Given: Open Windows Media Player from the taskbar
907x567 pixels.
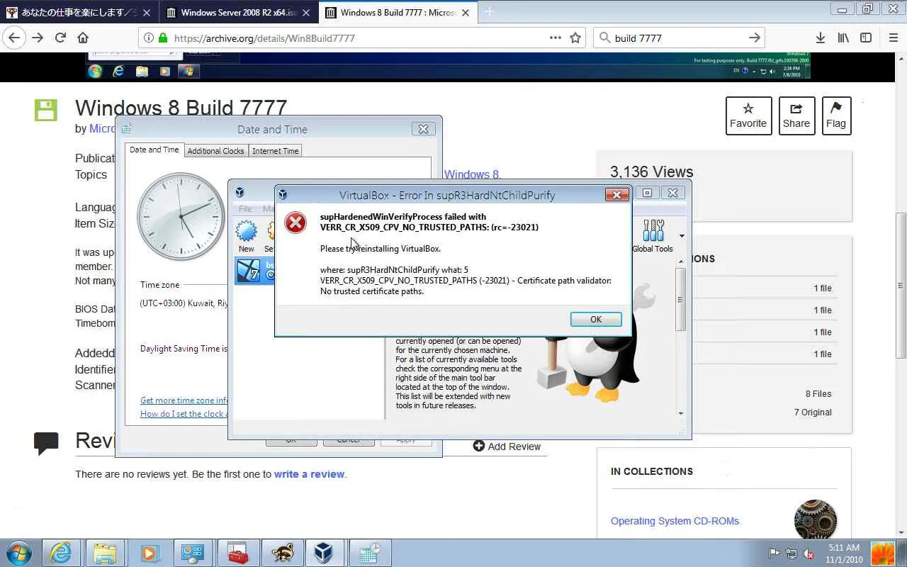Looking at the screenshot, I should point(149,553).
